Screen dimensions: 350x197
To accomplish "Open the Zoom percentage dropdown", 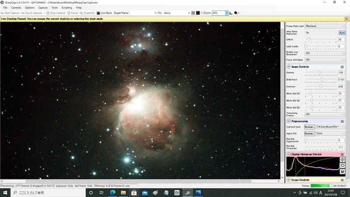I will 227,13.
